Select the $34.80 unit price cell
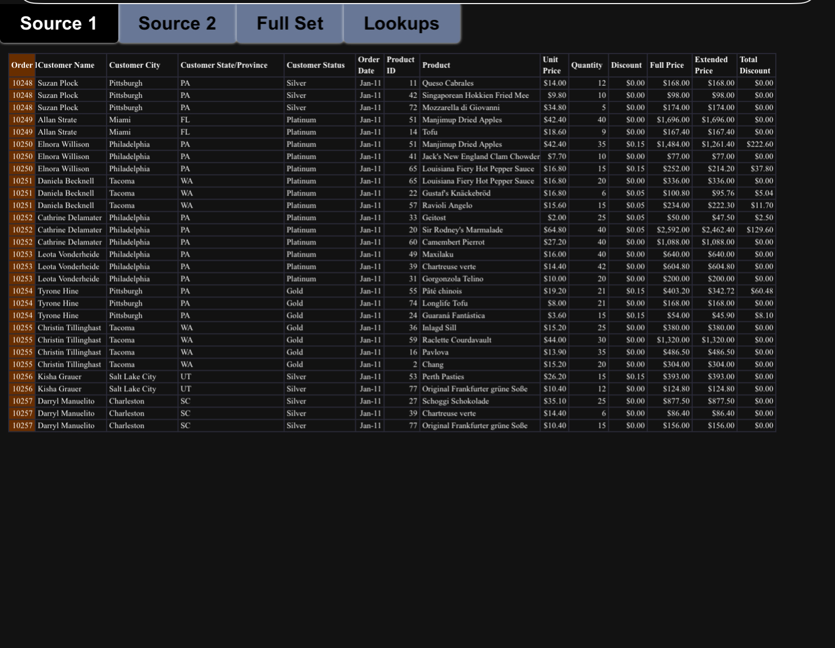The width and height of the screenshot is (835, 648). point(554,108)
